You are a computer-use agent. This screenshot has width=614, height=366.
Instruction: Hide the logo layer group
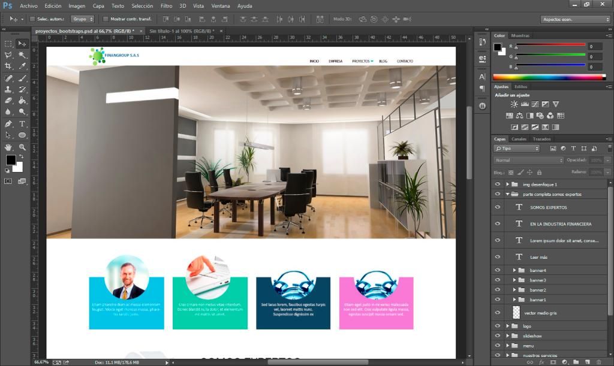point(497,326)
